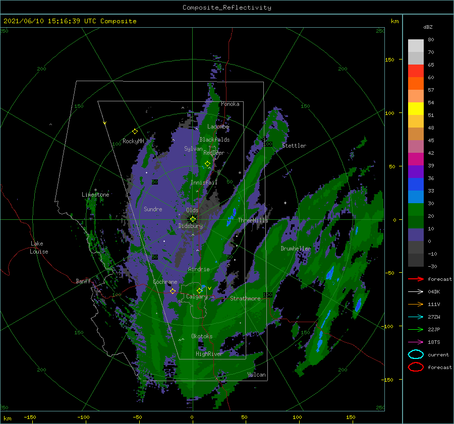Pick the cyan 27ZW arrow legend icon
This screenshot has height=424, width=454.
pos(416,317)
